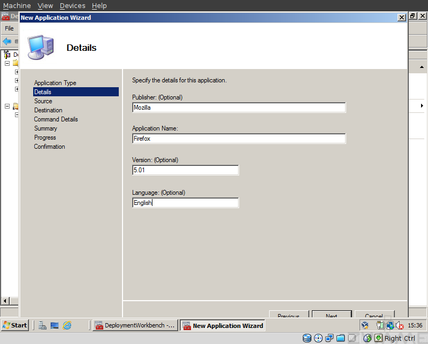
Task: Click the taskbar clock showing 15:36
Action: click(x=415, y=325)
